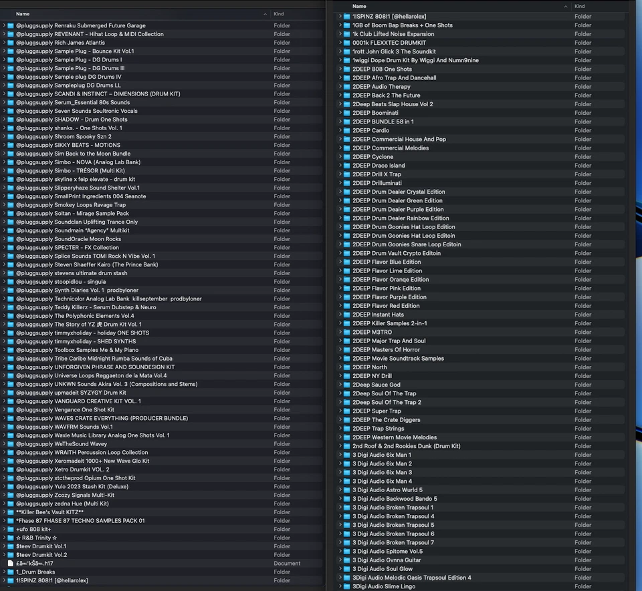
Task: Click the Document kind cell of .h17 file
Action: (287, 563)
